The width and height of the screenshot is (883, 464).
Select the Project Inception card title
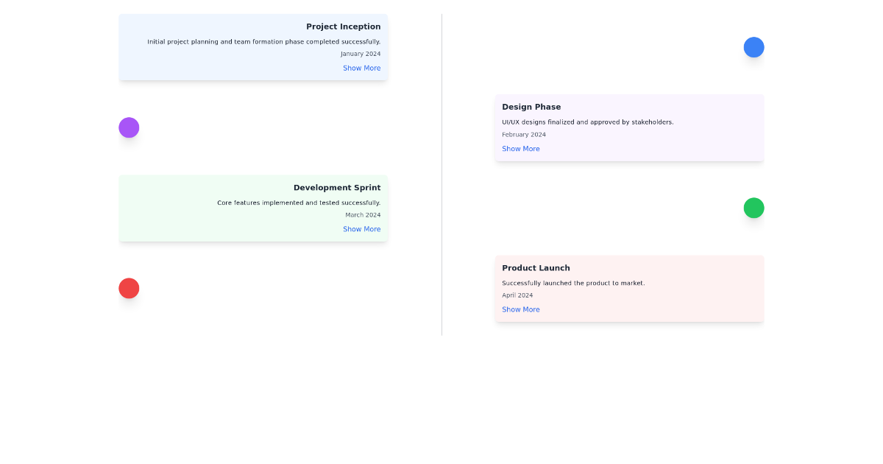tap(344, 26)
